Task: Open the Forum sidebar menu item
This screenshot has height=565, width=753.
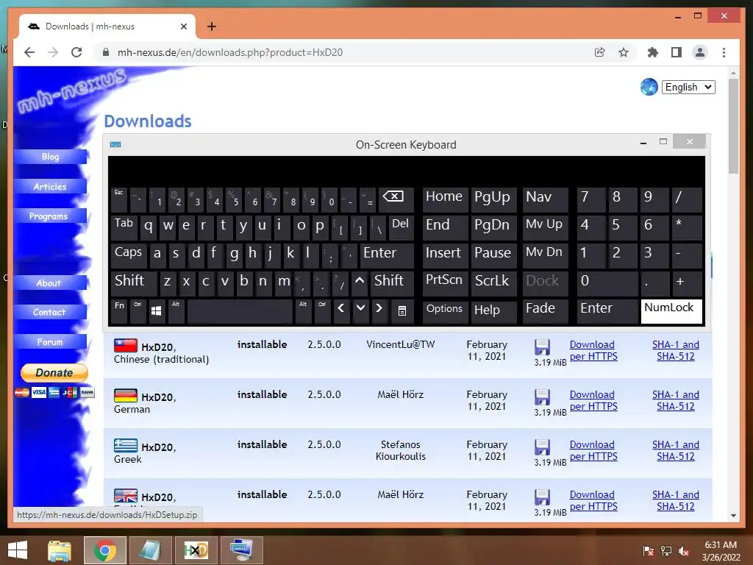Action: (x=51, y=342)
